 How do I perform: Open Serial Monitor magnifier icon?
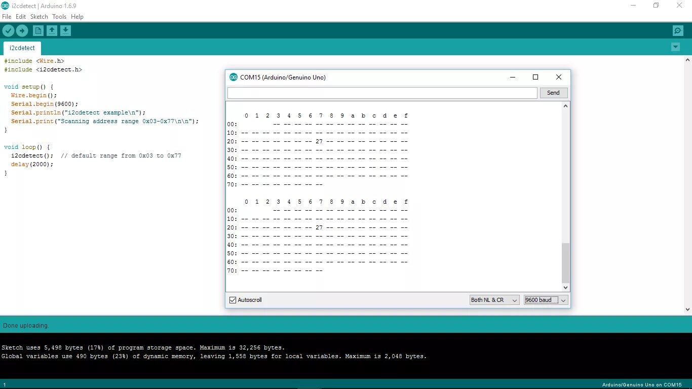678,31
